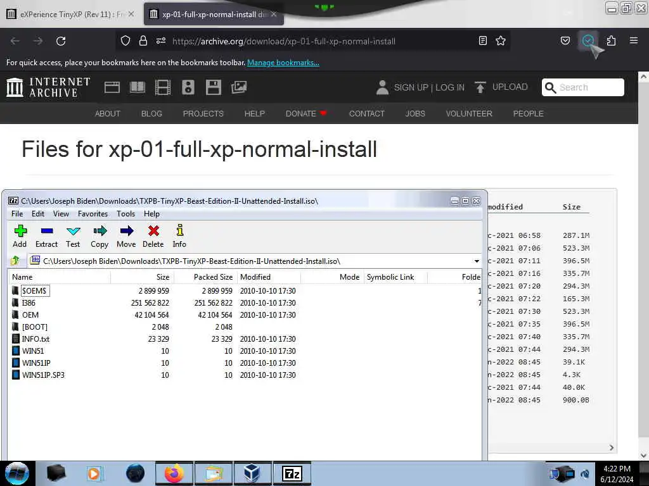This screenshot has width=649, height=486.
Task: Switch to the eXPerience TinyXP browser tab
Action: (x=70, y=14)
